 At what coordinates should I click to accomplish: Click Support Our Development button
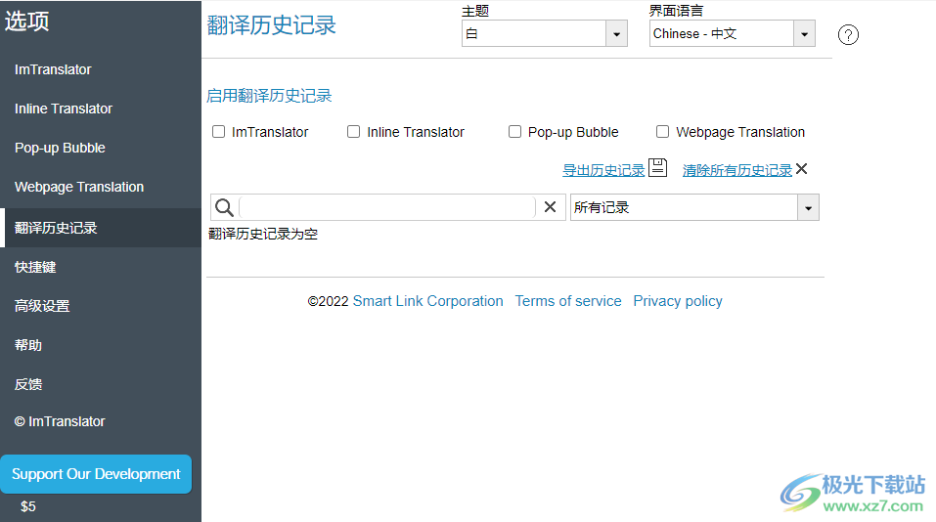click(x=96, y=474)
